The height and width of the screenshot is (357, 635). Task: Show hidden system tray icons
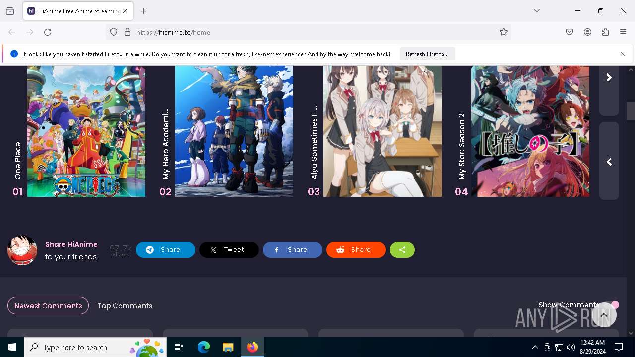coord(535,347)
